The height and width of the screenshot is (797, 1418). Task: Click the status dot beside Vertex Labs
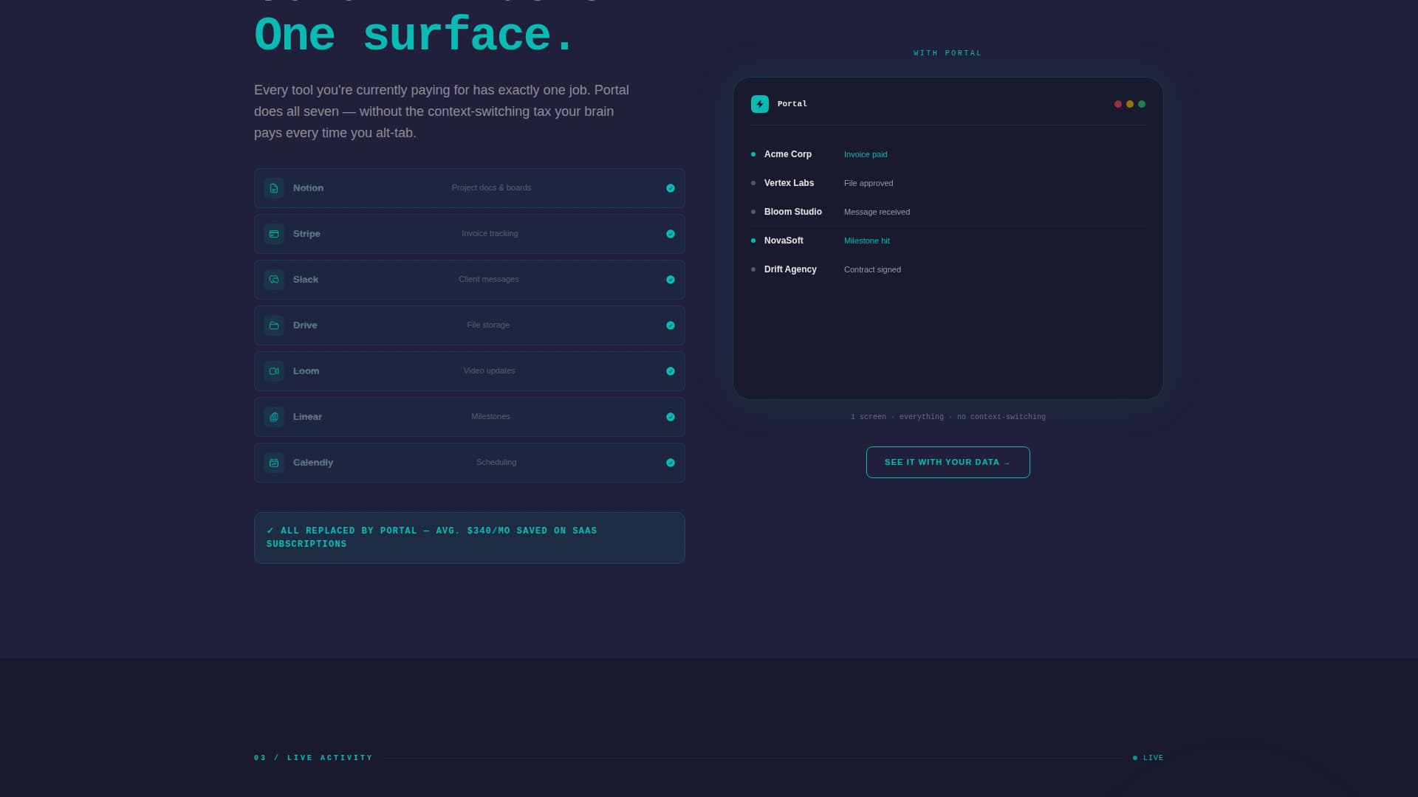tap(753, 183)
